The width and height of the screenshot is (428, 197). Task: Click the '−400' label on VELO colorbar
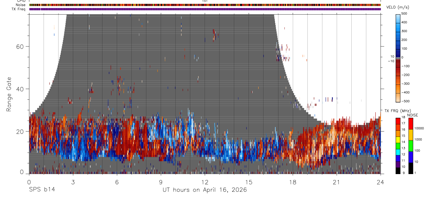click(x=406, y=92)
